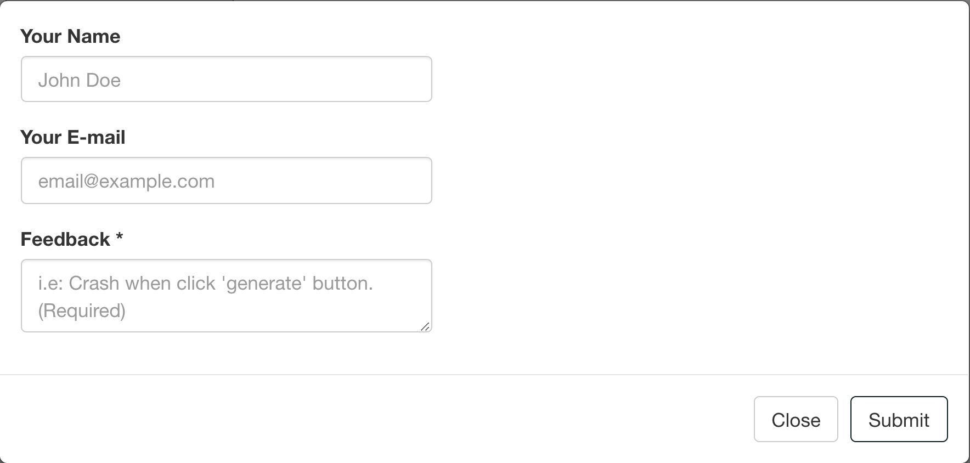Click the diagonal grip on Feedback box

pyautogui.click(x=425, y=326)
